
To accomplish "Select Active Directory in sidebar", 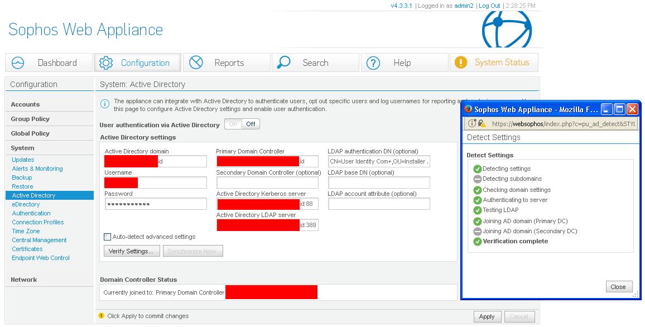I will point(50,195).
